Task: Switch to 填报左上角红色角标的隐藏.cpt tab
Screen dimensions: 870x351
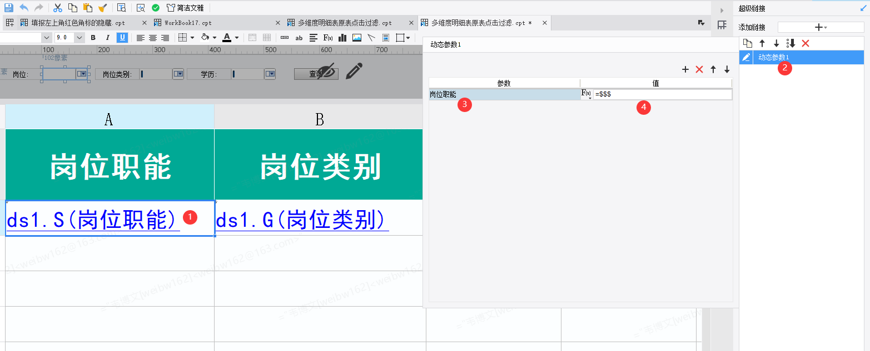Action: pyautogui.click(x=78, y=23)
